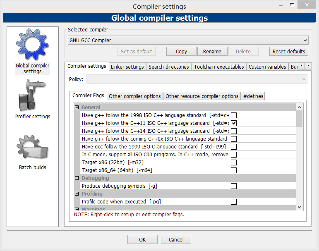This screenshot has width=319, height=251.
Task: Enable the 1999 ISO C standard checkbox
Action: [x=234, y=147]
